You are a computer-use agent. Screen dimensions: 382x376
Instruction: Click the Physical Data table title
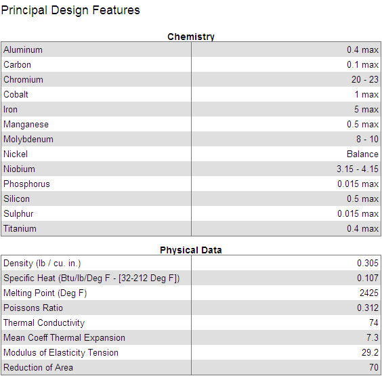click(x=191, y=250)
